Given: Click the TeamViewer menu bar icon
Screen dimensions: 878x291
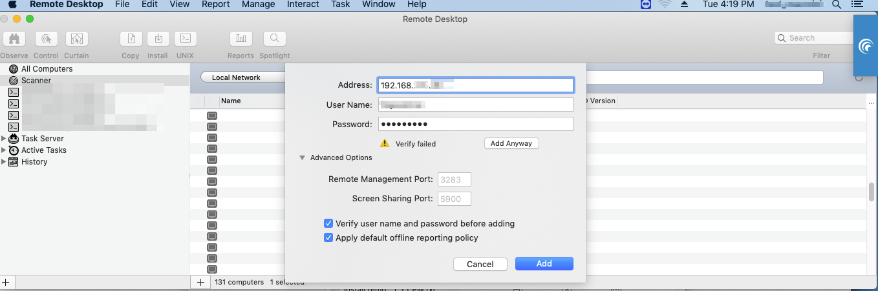Looking at the screenshot, I should (645, 5).
